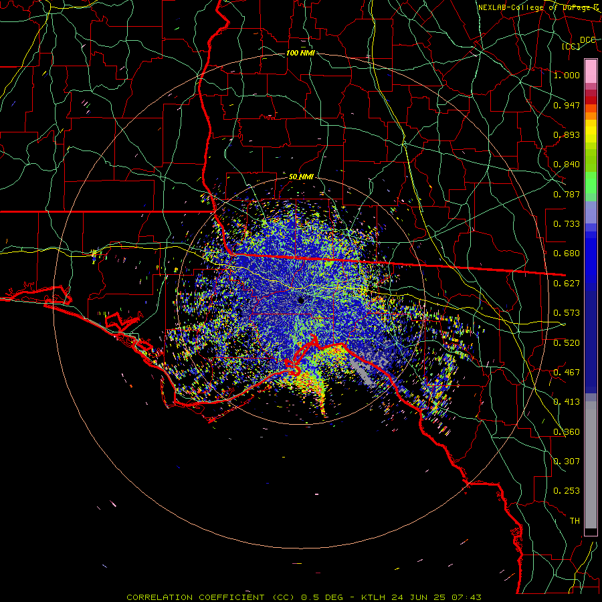Click the 0.733 legend value

coord(567,224)
